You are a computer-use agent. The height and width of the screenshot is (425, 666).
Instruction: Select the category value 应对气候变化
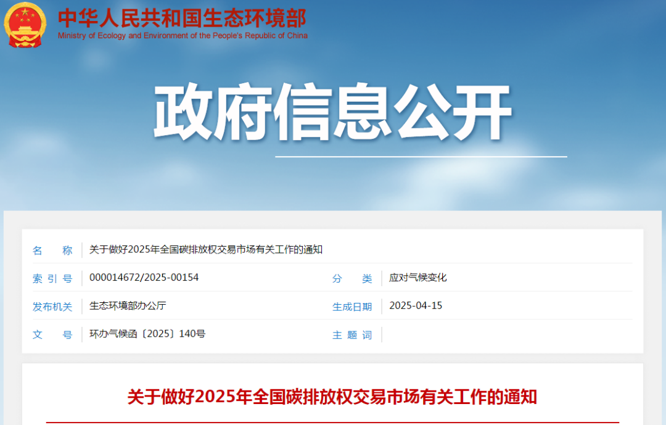(x=418, y=278)
